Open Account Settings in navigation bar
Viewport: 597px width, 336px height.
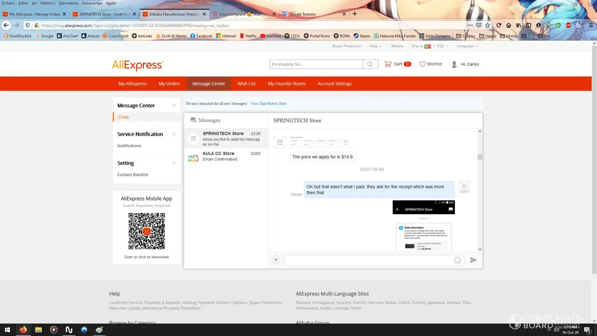point(334,84)
